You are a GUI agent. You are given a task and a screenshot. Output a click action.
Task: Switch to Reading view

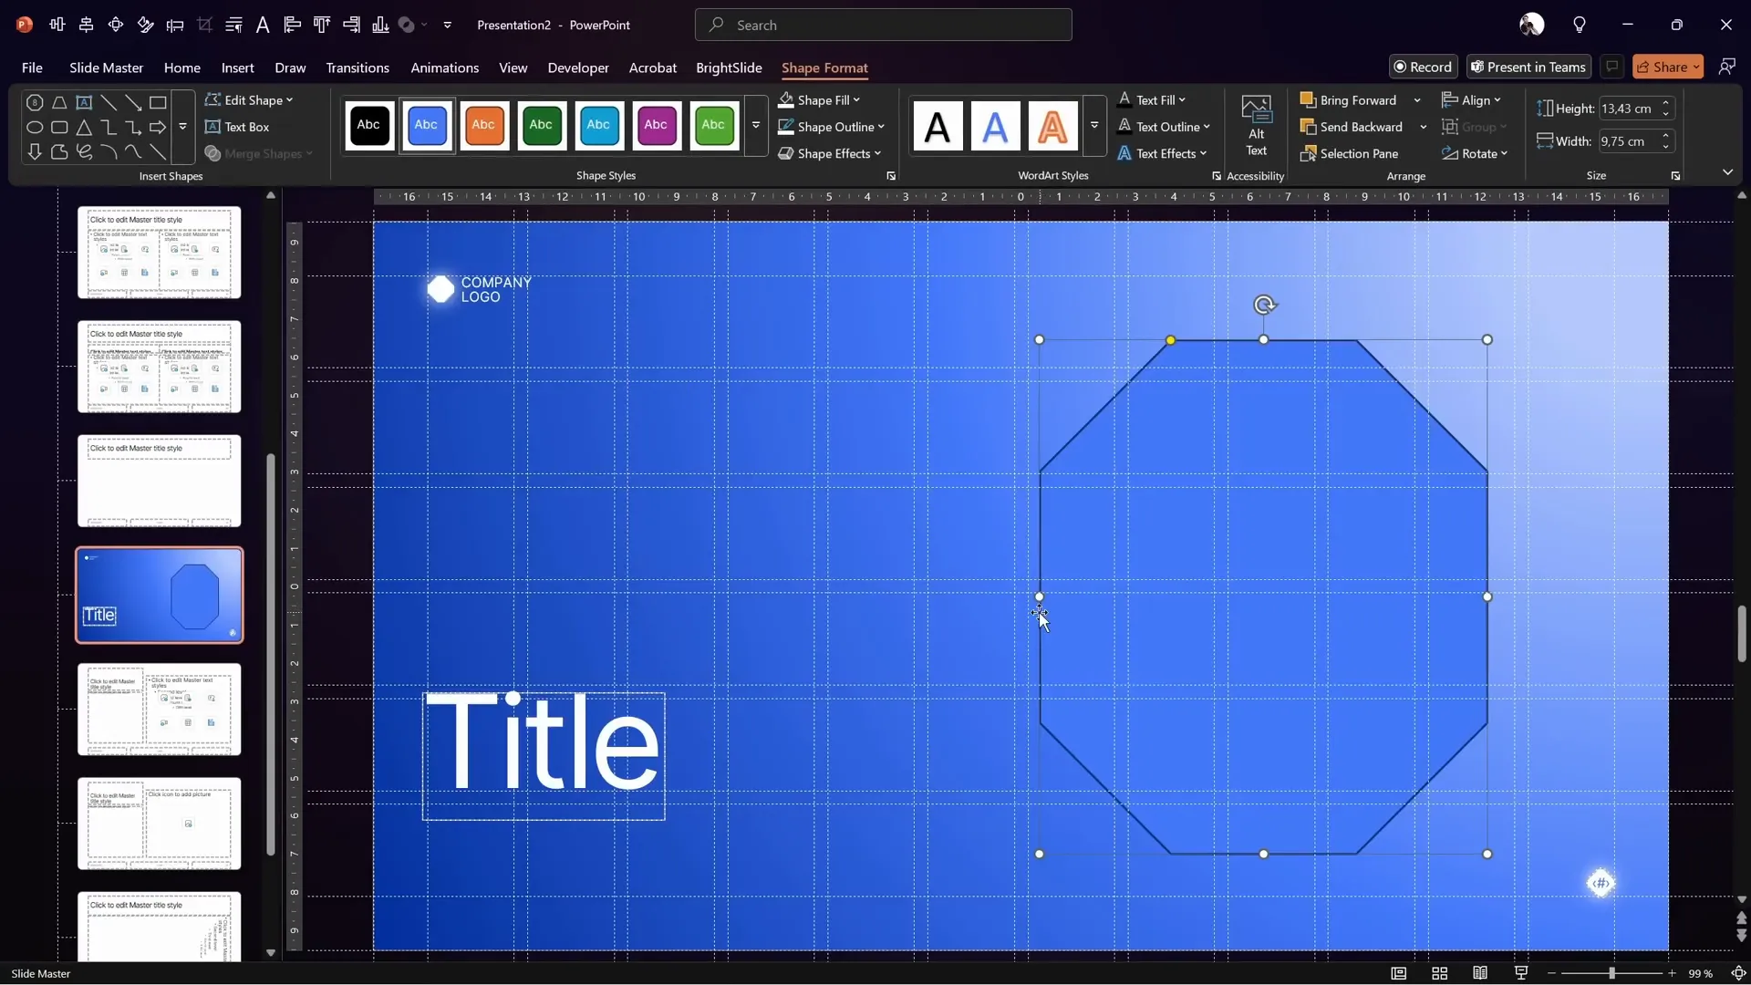(x=1480, y=973)
